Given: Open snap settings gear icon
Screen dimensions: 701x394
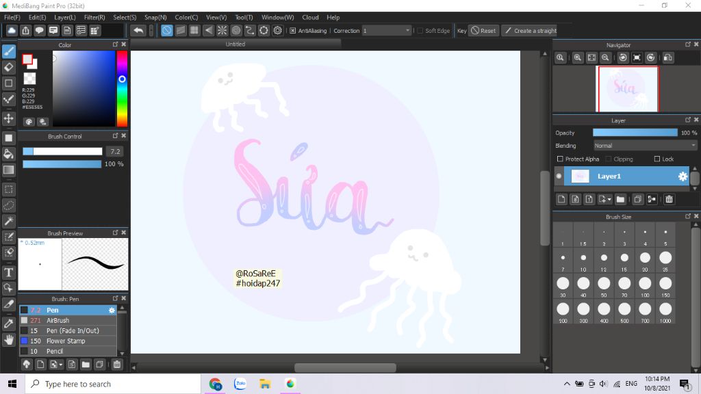Looking at the screenshot, I should pyautogui.click(x=278, y=30).
